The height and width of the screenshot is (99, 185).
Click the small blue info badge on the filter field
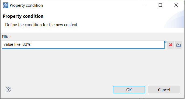coord(165,42)
